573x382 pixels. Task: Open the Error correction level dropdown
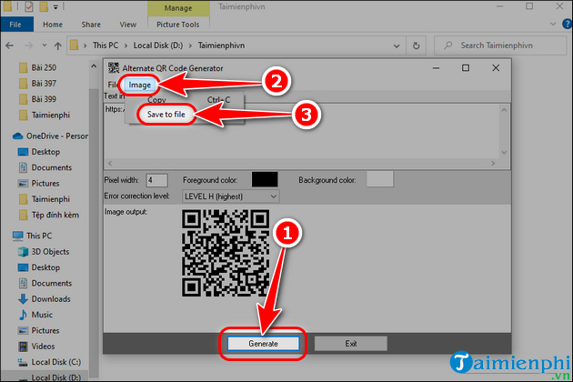coord(231,196)
